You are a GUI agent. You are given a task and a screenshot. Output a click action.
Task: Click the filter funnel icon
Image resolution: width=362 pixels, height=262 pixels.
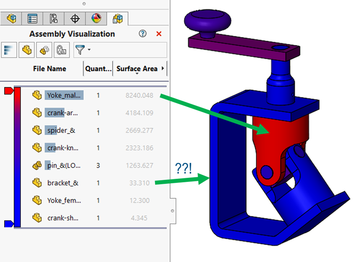point(80,50)
